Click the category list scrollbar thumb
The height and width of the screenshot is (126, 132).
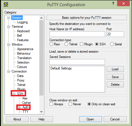click(41, 58)
